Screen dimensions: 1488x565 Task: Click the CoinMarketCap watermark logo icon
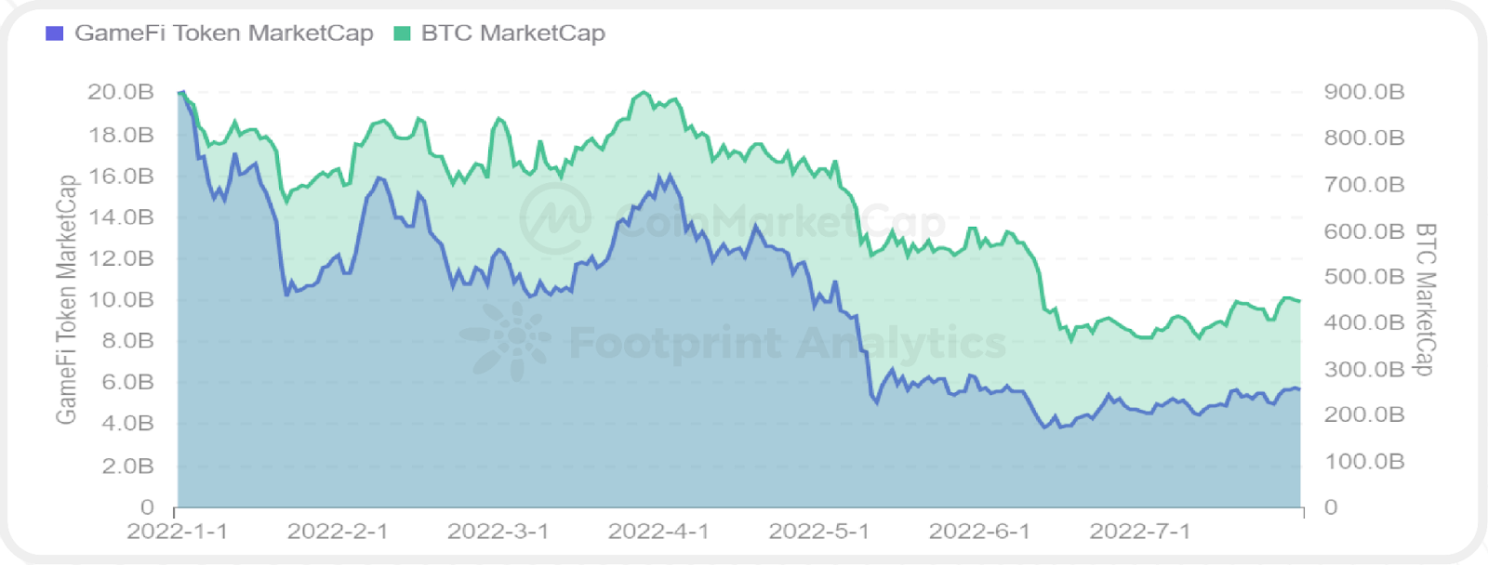click(x=555, y=219)
